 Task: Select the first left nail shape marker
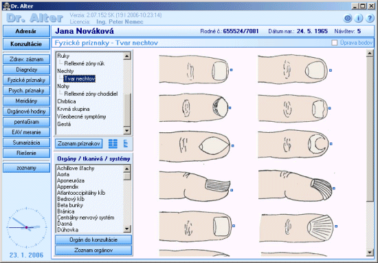pos(231,70)
